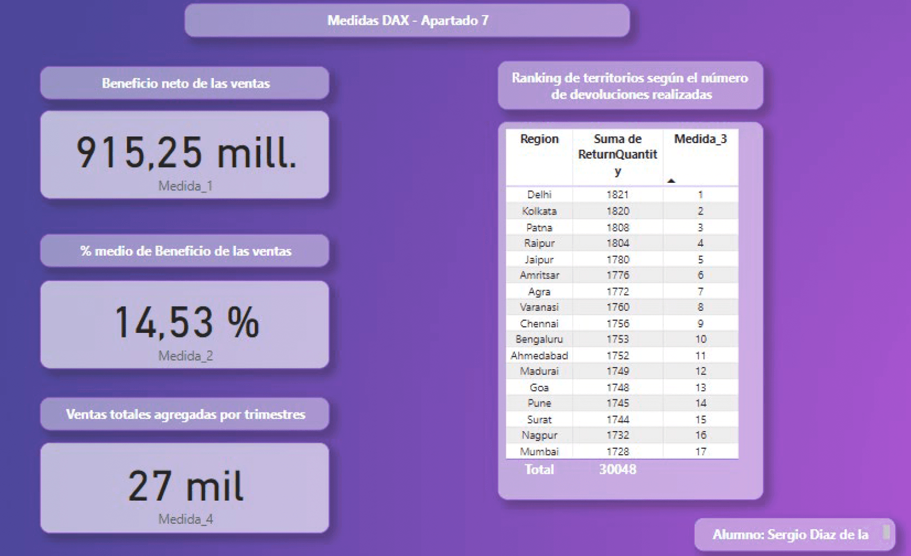This screenshot has height=556, width=911.
Task: Select the 27 mil Medida_4 card
Action: 185,488
